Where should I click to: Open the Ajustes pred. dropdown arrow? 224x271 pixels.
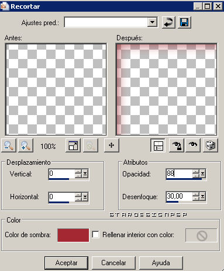(x=152, y=23)
